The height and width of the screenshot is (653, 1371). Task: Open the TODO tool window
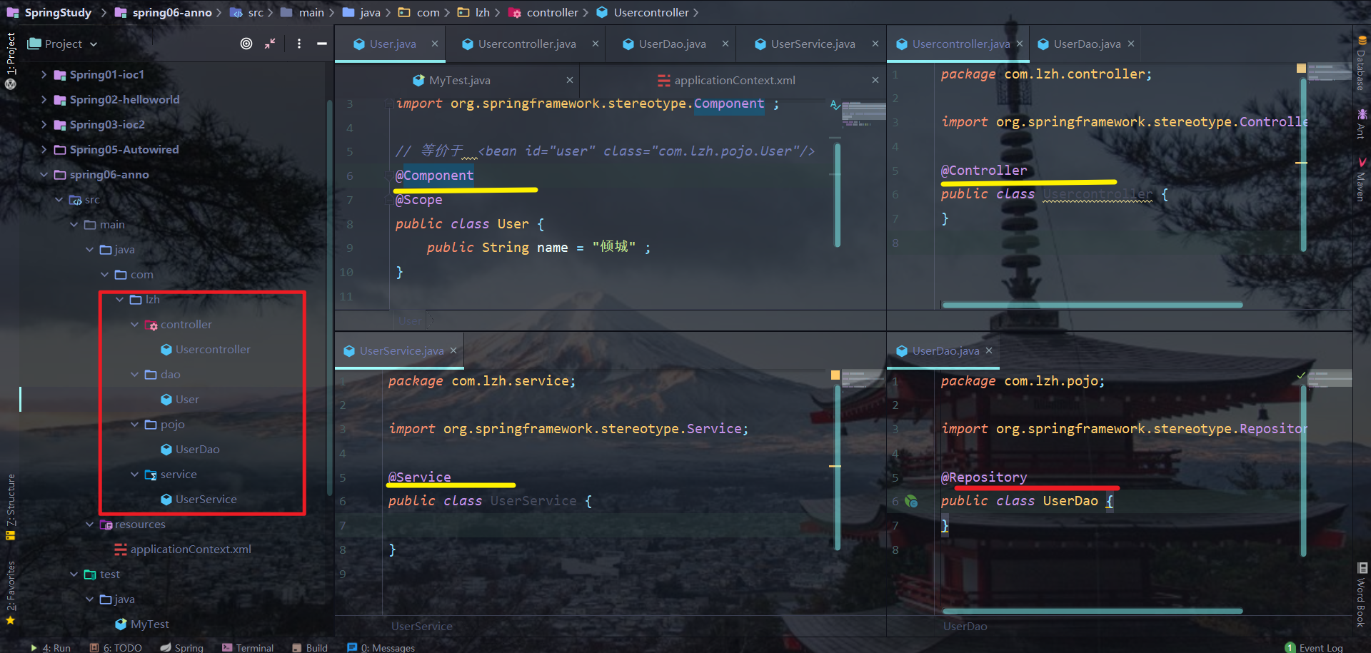pos(115,647)
